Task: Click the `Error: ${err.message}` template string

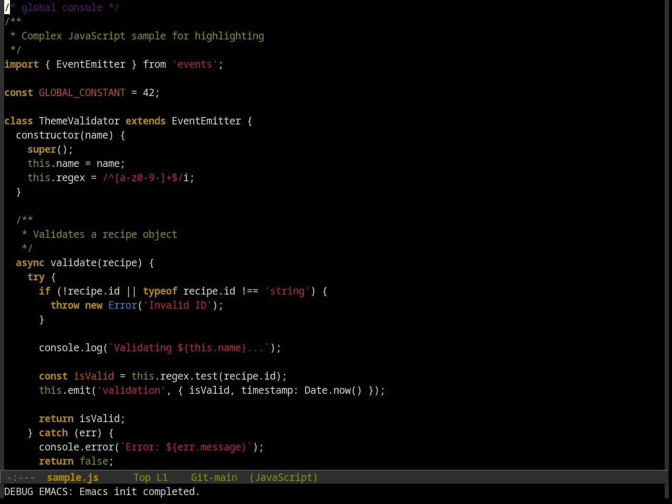Action: (x=186, y=447)
